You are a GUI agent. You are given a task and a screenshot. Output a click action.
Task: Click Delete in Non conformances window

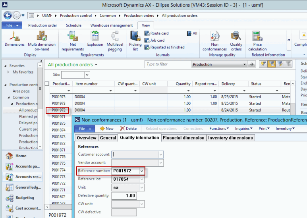tap(128, 129)
